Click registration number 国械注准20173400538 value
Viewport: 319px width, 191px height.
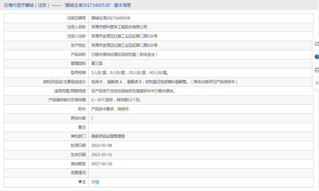tap(110, 18)
